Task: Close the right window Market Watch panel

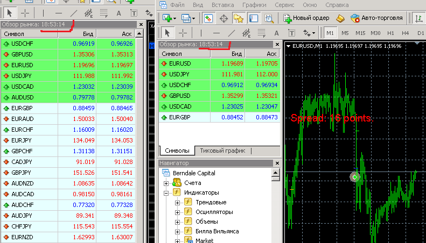Action: pyautogui.click(x=277, y=44)
